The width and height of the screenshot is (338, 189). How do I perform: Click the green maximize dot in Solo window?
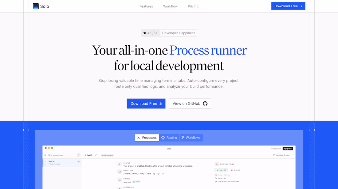[x=52, y=148]
